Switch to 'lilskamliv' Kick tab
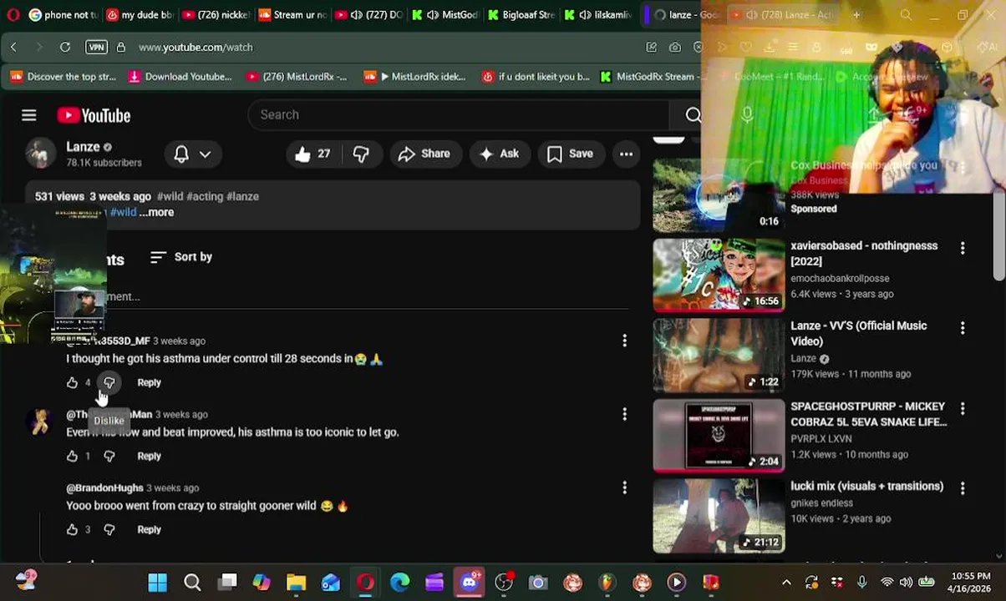1006x601 pixels. point(597,15)
